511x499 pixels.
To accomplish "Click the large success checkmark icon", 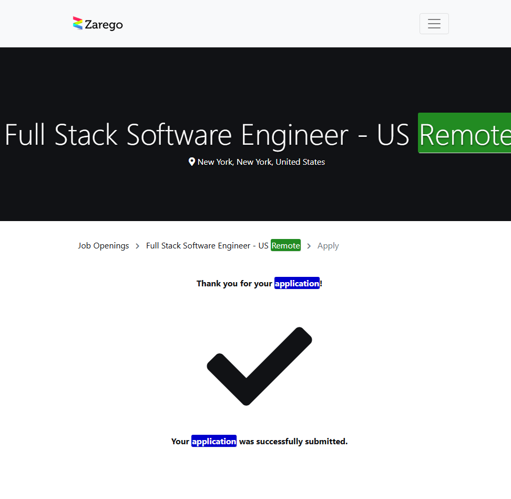I will pyautogui.click(x=259, y=366).
